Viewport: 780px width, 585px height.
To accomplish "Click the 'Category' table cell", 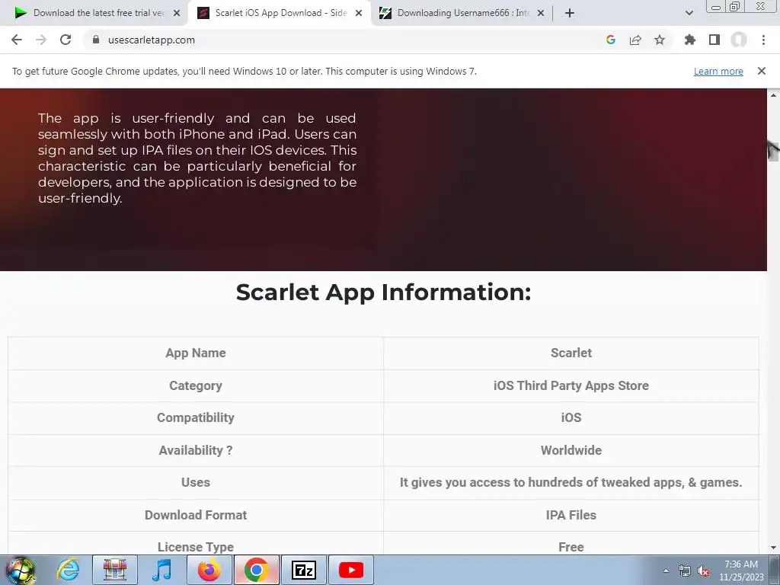I will pos(196,385).
